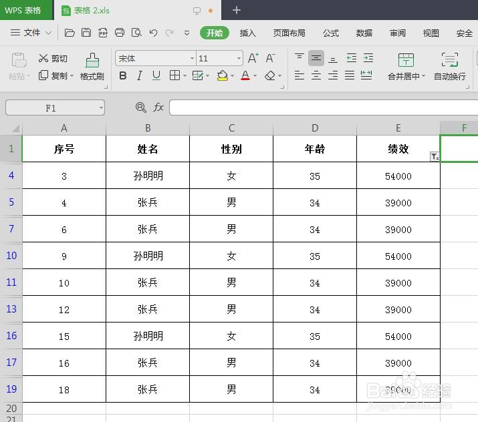Open name box F1 dropdown
The height and width of the screenshot is (422, 478).
pyautogui.click(x=101, y=108)
